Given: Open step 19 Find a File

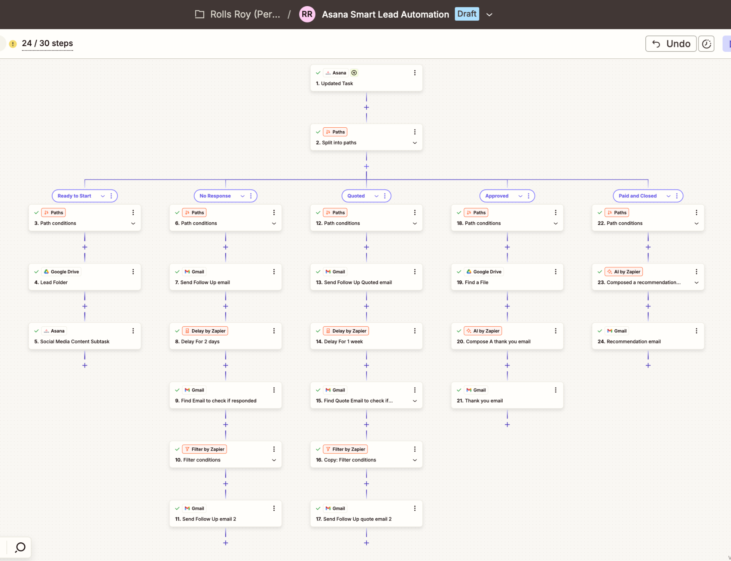Looking at the screenshot, I should [507, 277].
